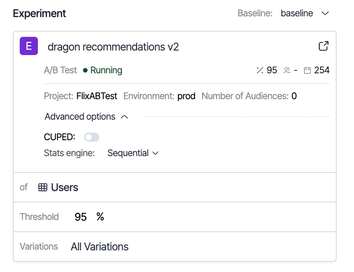Click the Threshold 95 value field
This screenshot has width=354, height=272.
click(x=81, y=217)
